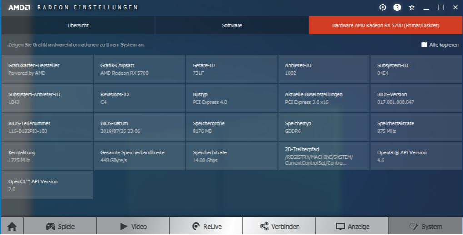Click the Subsystem-ID value 04E4

coord(383,73)
